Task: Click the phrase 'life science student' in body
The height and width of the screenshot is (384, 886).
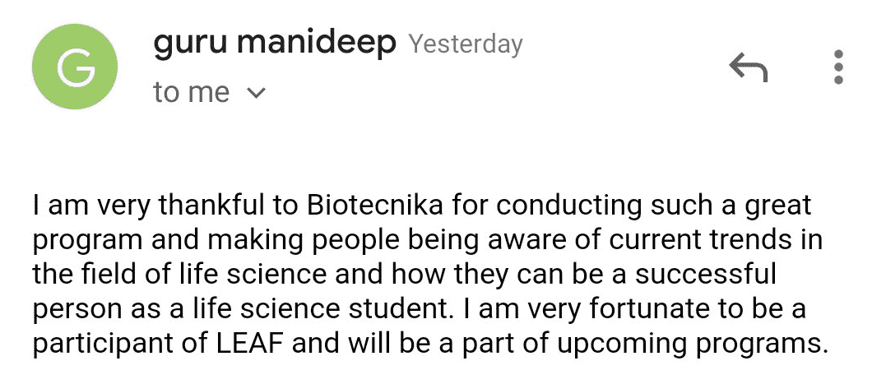Action: [307, 309]
